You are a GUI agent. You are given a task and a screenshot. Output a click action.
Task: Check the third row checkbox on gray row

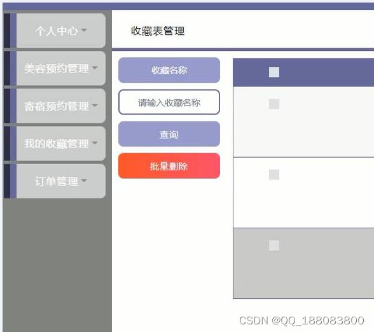(x=274, y=246)
